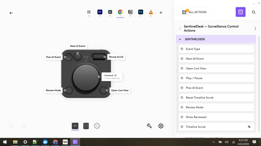
Task: Open the Actions Ring view
Action: [97, 126]
